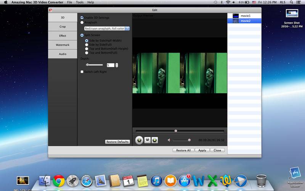305x191 pixels.
Task: Open Launchpad rocket icon in dock
Action: tap(72, 181)
